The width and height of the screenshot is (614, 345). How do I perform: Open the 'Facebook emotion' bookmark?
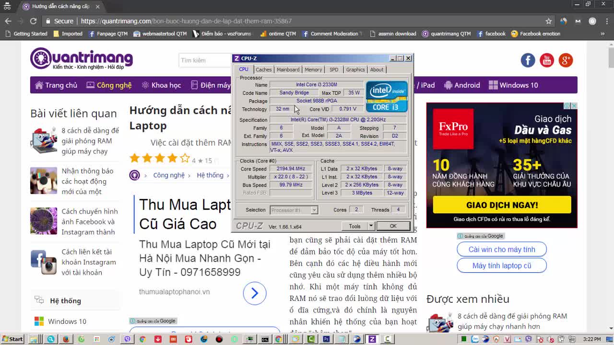[x=536, y=34]
